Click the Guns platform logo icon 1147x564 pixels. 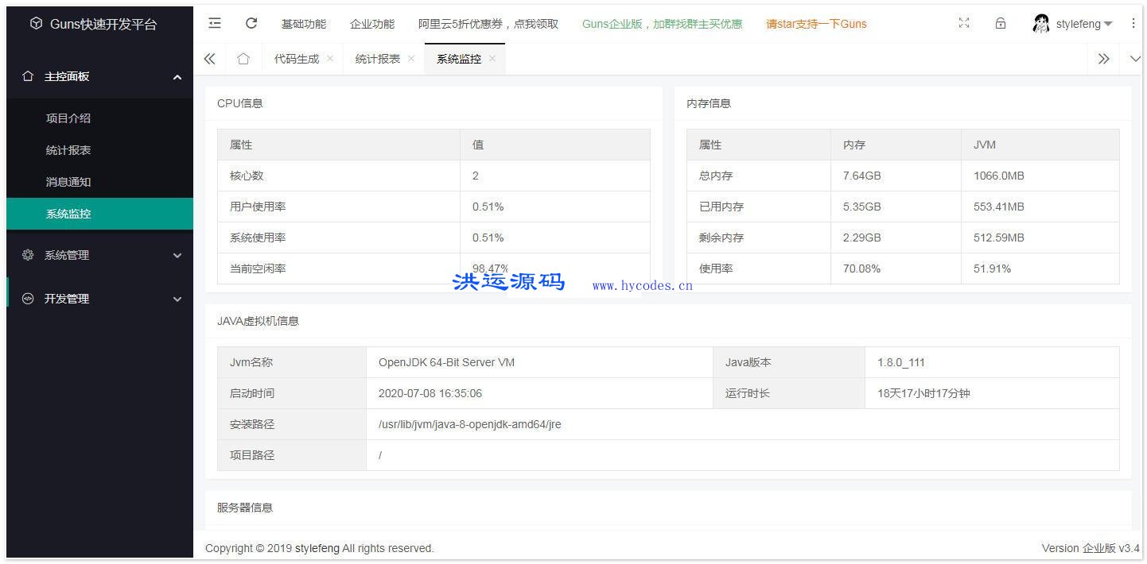point(35,23)
